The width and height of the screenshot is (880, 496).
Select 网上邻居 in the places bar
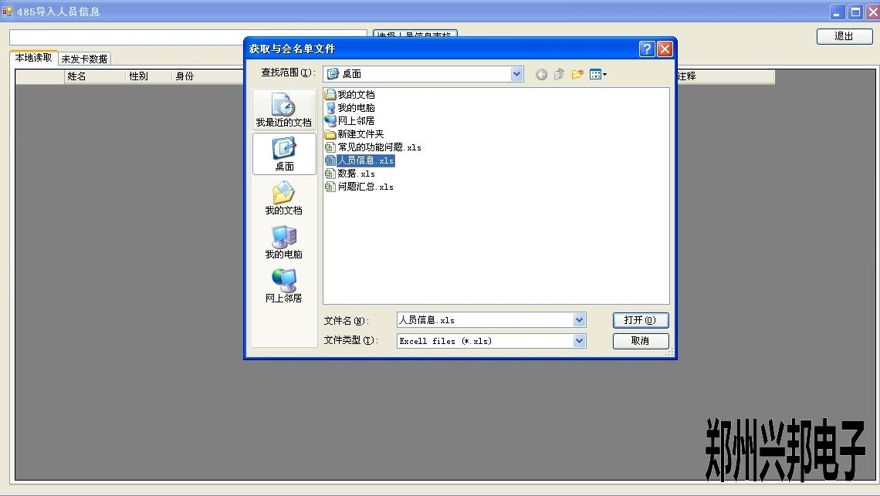tap(284, 286)
